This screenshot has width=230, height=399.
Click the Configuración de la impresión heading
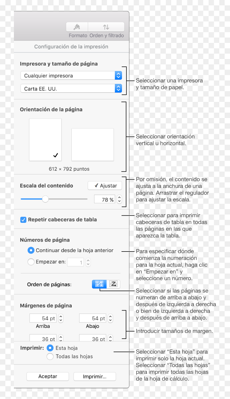[x=71, y=47]
